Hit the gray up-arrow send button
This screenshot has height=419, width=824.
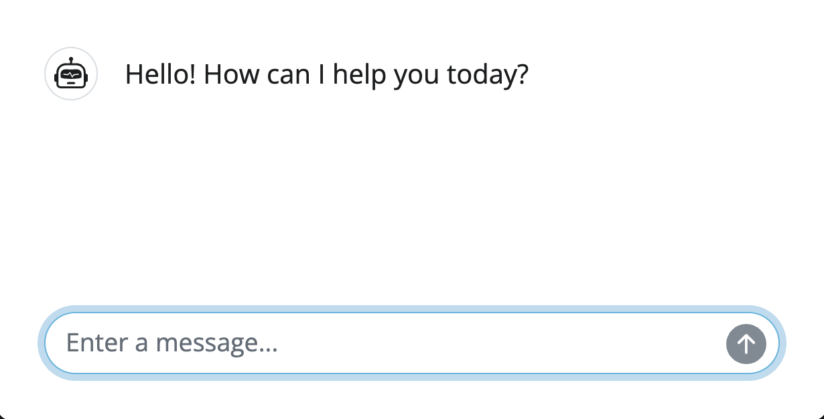click(x=746, y=344)
